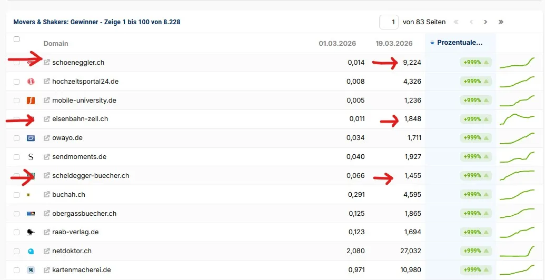Open kartenmacherei.de domain link
This screenshot has width=545, height=280.
[x=82, y=270]
